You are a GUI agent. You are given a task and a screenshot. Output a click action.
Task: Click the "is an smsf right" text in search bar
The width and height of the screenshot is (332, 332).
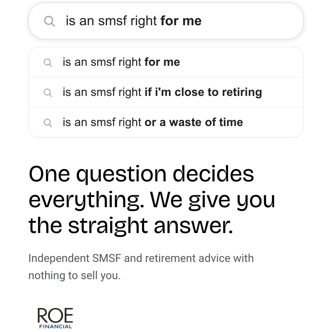tap(111, 21)
